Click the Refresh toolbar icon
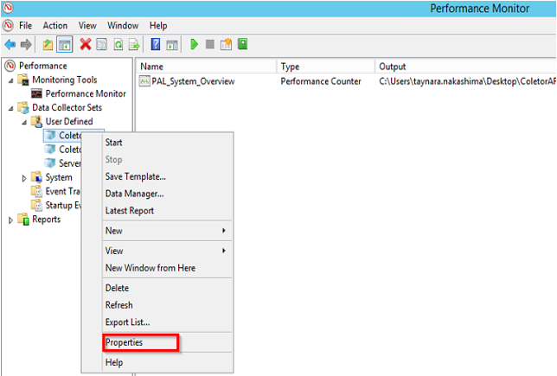557x376 pixels. [118, 45]
